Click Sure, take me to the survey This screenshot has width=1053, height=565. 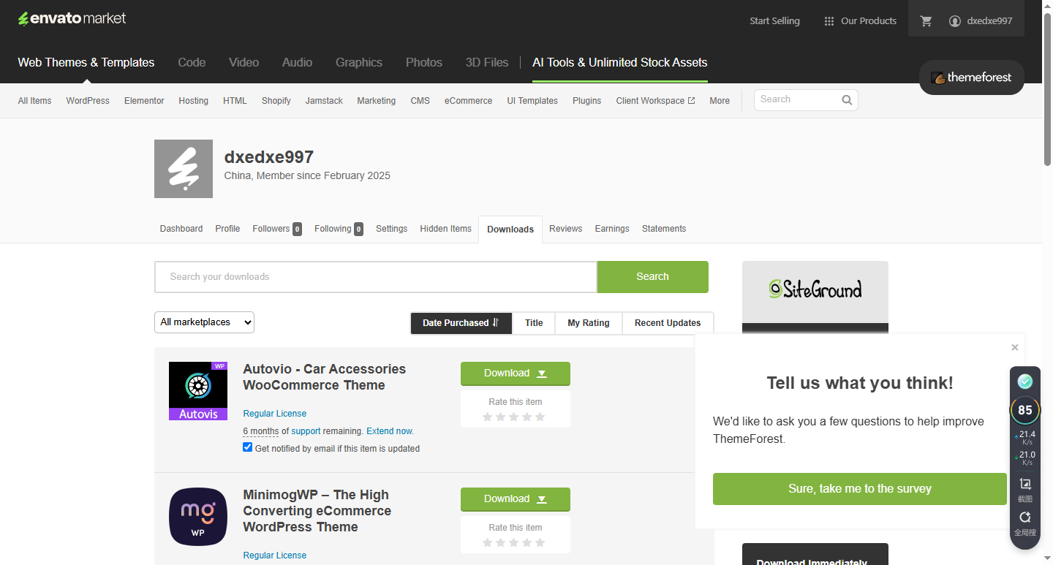pyautogui.click(x=860, y=489)
